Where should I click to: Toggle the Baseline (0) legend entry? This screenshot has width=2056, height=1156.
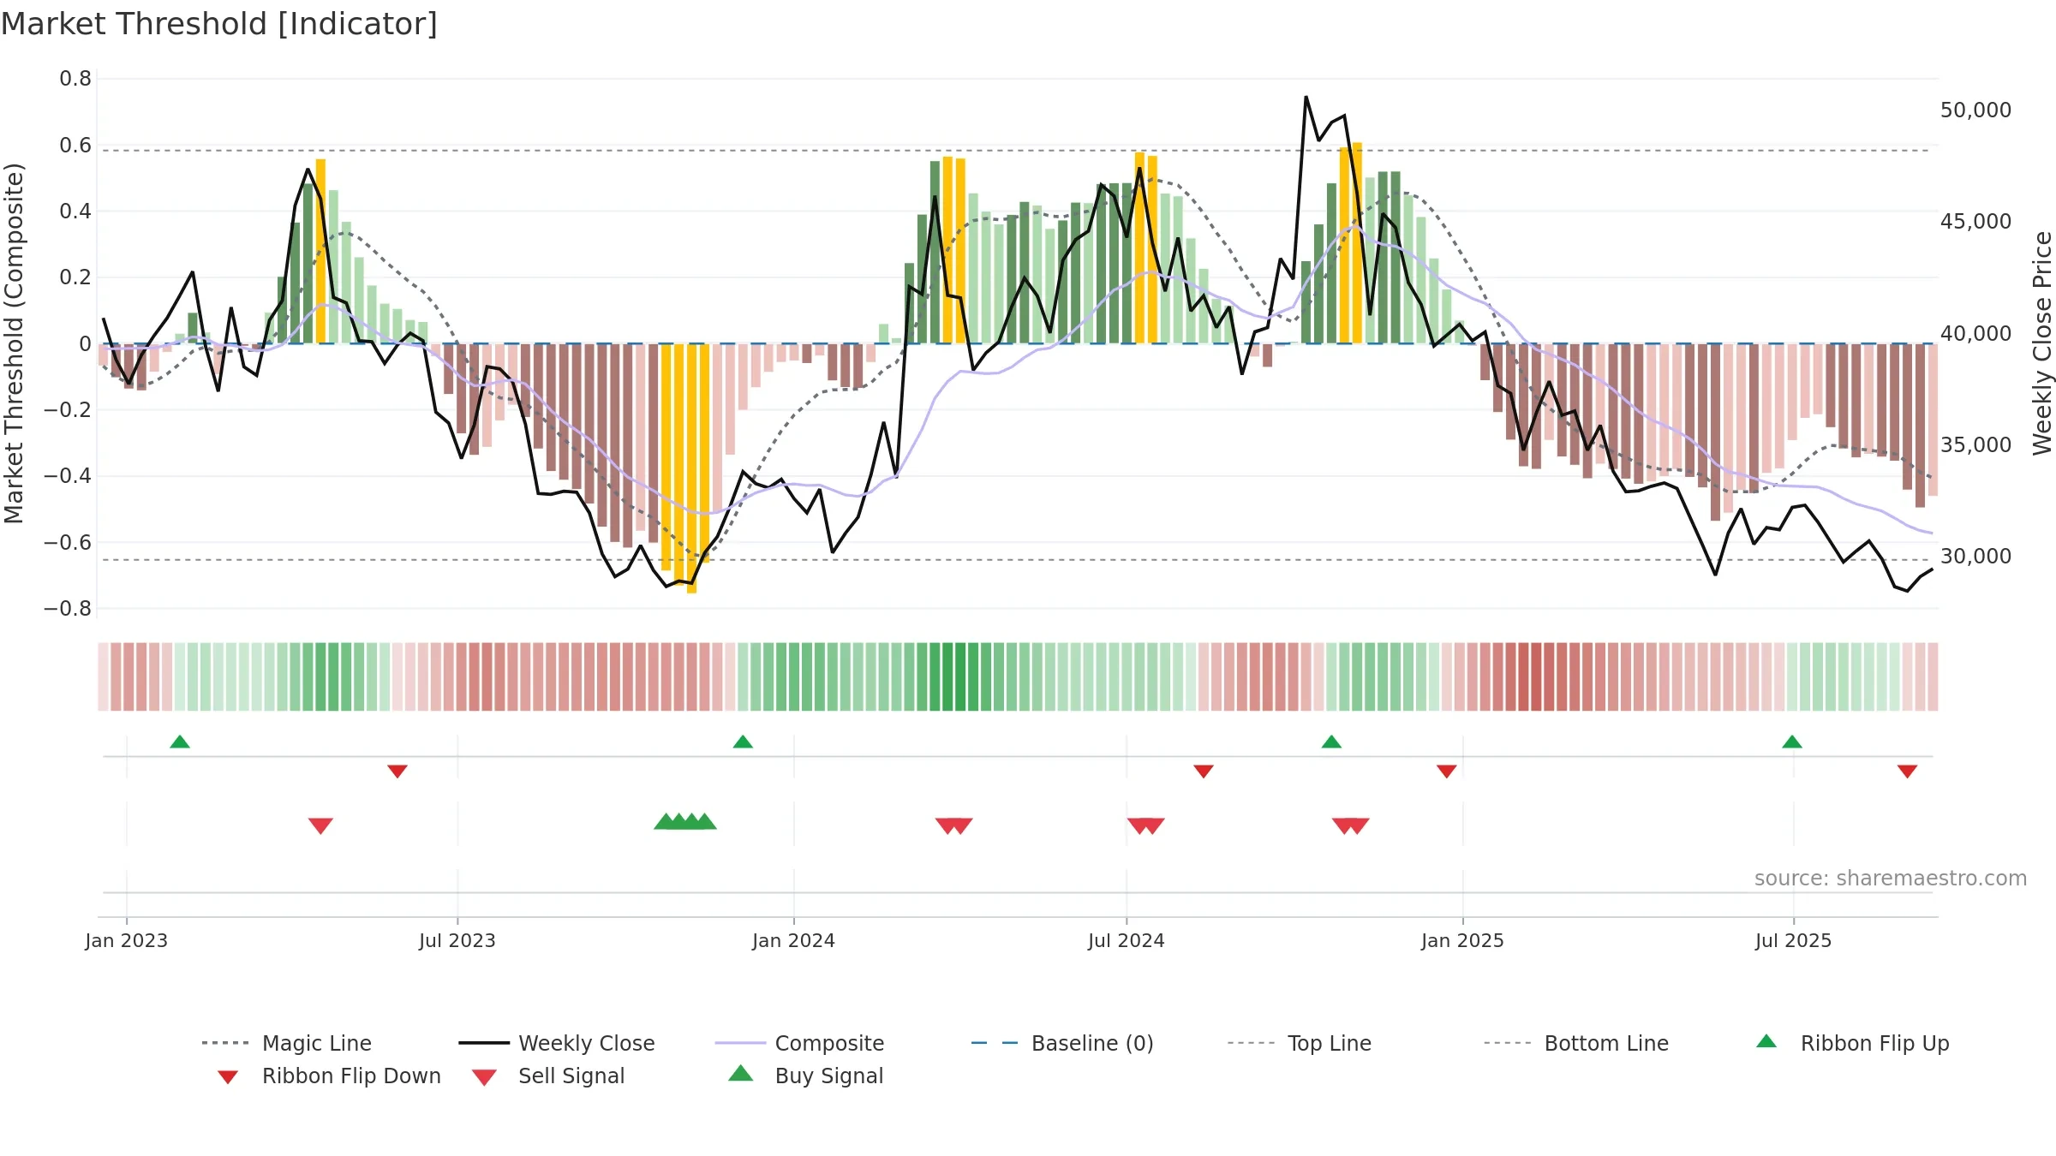(x=1062, y=1043)
